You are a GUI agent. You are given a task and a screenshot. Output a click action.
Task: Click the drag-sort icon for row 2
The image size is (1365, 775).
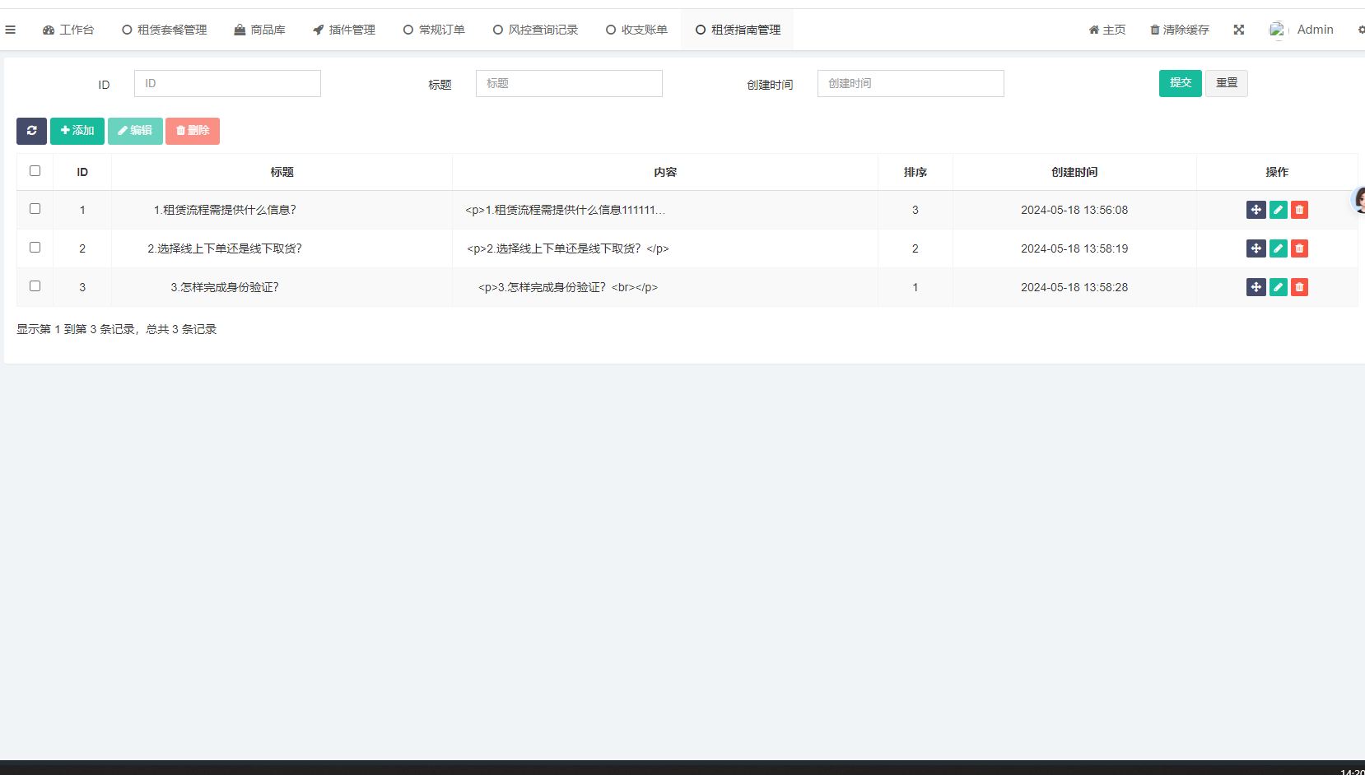(1256, 248)
